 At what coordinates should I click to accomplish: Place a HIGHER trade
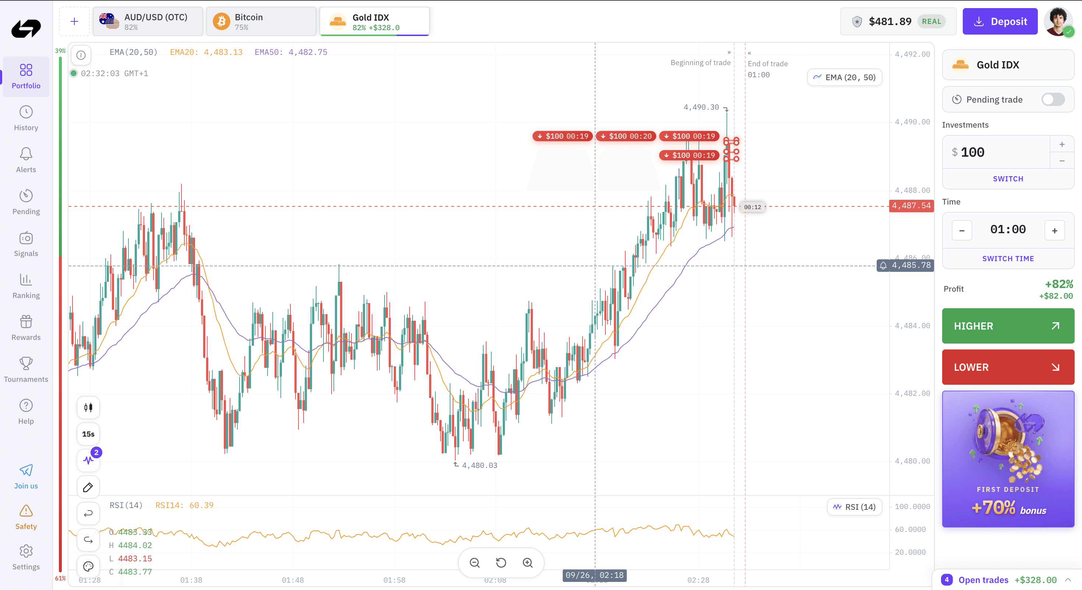(x=1008, y=326)
